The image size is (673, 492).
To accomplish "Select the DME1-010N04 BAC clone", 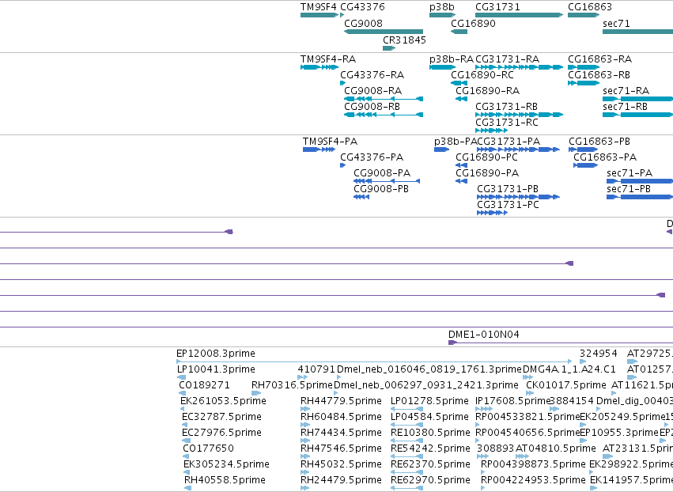I will pyautogui.click(x=561, y=343).
